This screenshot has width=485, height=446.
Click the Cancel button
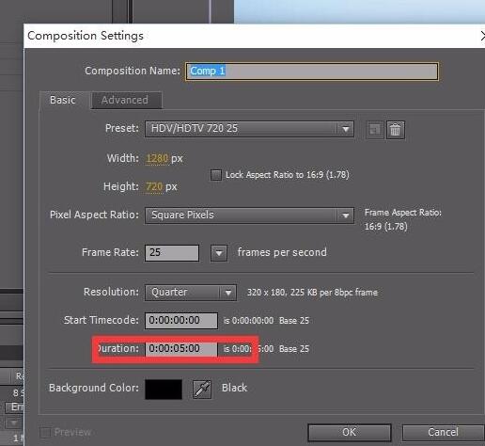click(443, 432)
